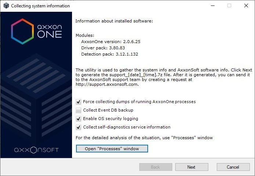
Task: Uncheck Enable OS security logging
Action: tap(78, 119)
